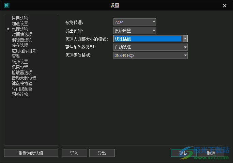This screenshot has width=233, height=163.
Task: Click the 导出代理: label
Action: (75, 31)
